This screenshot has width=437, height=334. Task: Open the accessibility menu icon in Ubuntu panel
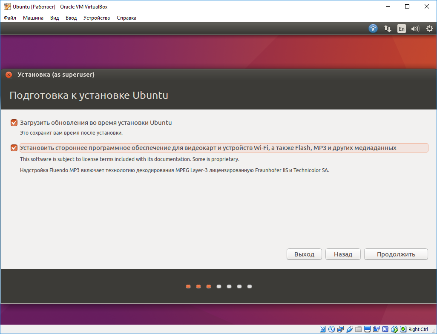pyautogui.click(x=373, y=29)
